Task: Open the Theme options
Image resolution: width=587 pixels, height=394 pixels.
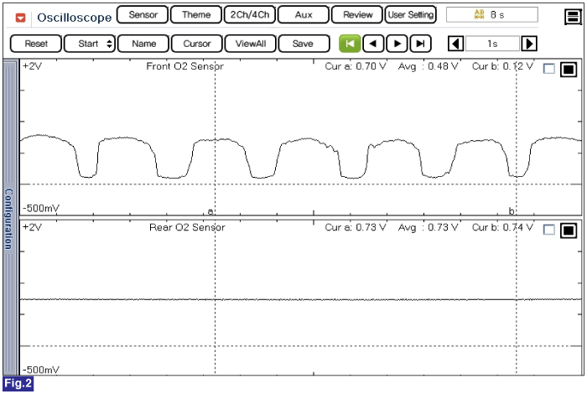Action: click(x=195, y=15)
